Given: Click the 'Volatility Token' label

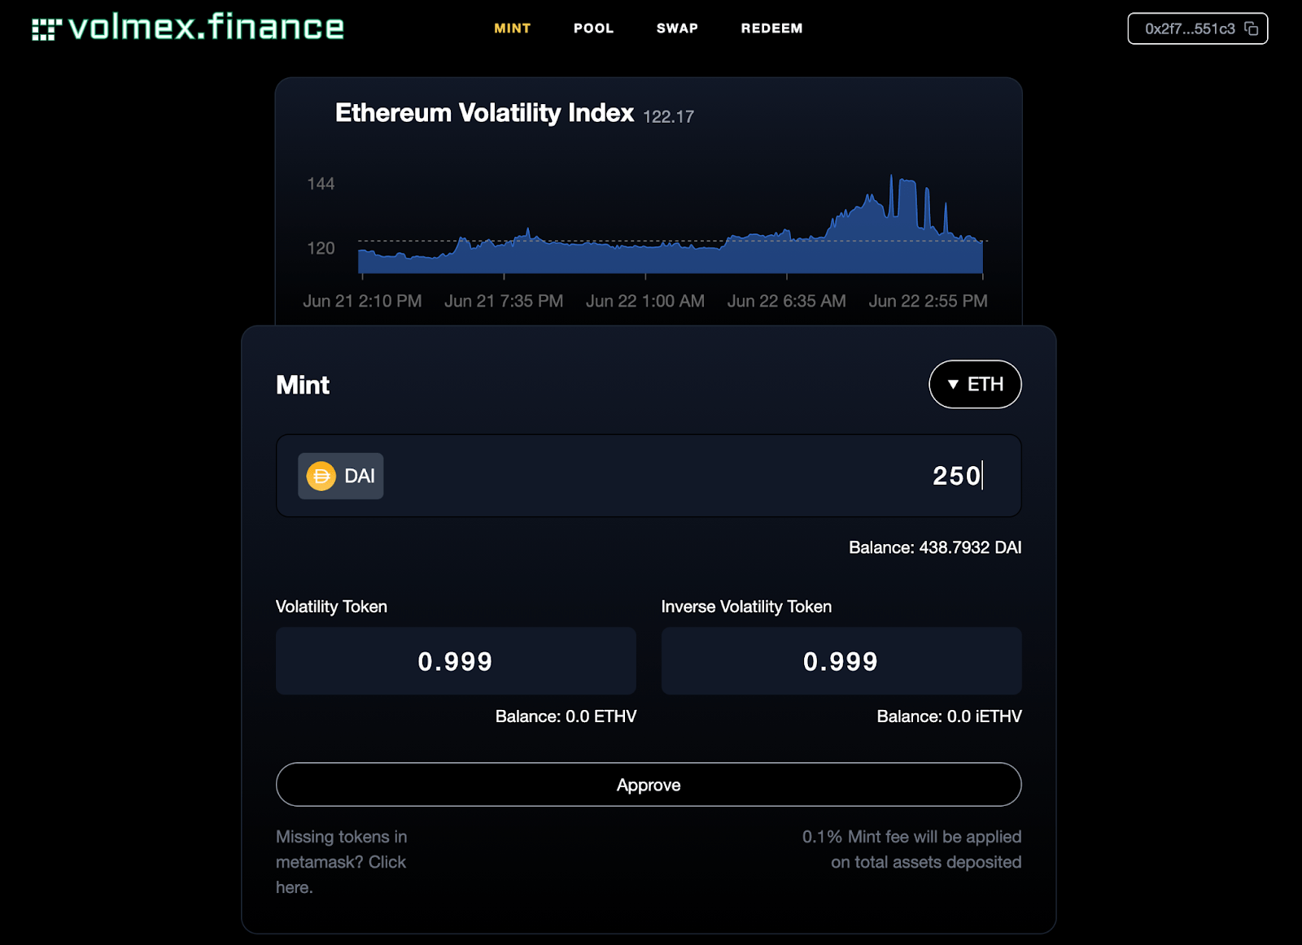Looking at the screenshot, I should click(331, 607).
